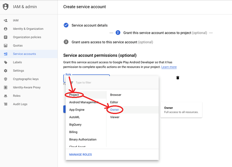
Task: Click the Labels tag icon
Action: pyautogui.click(x=6, y=62)
